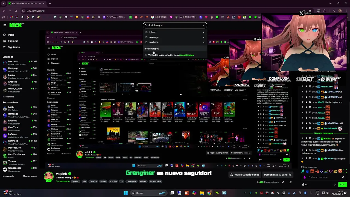350x197 pixels.
Task: Collapse Recomendado list with Mostrar Menos
Action: point(30,176)
